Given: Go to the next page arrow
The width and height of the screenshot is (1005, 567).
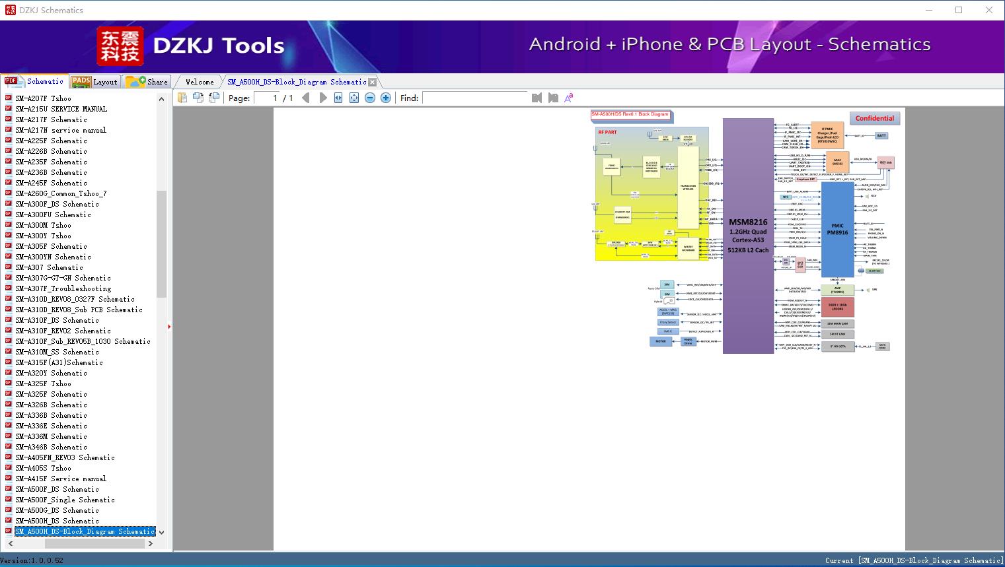Looking at the screenshot, I should [x=322, y=98].
